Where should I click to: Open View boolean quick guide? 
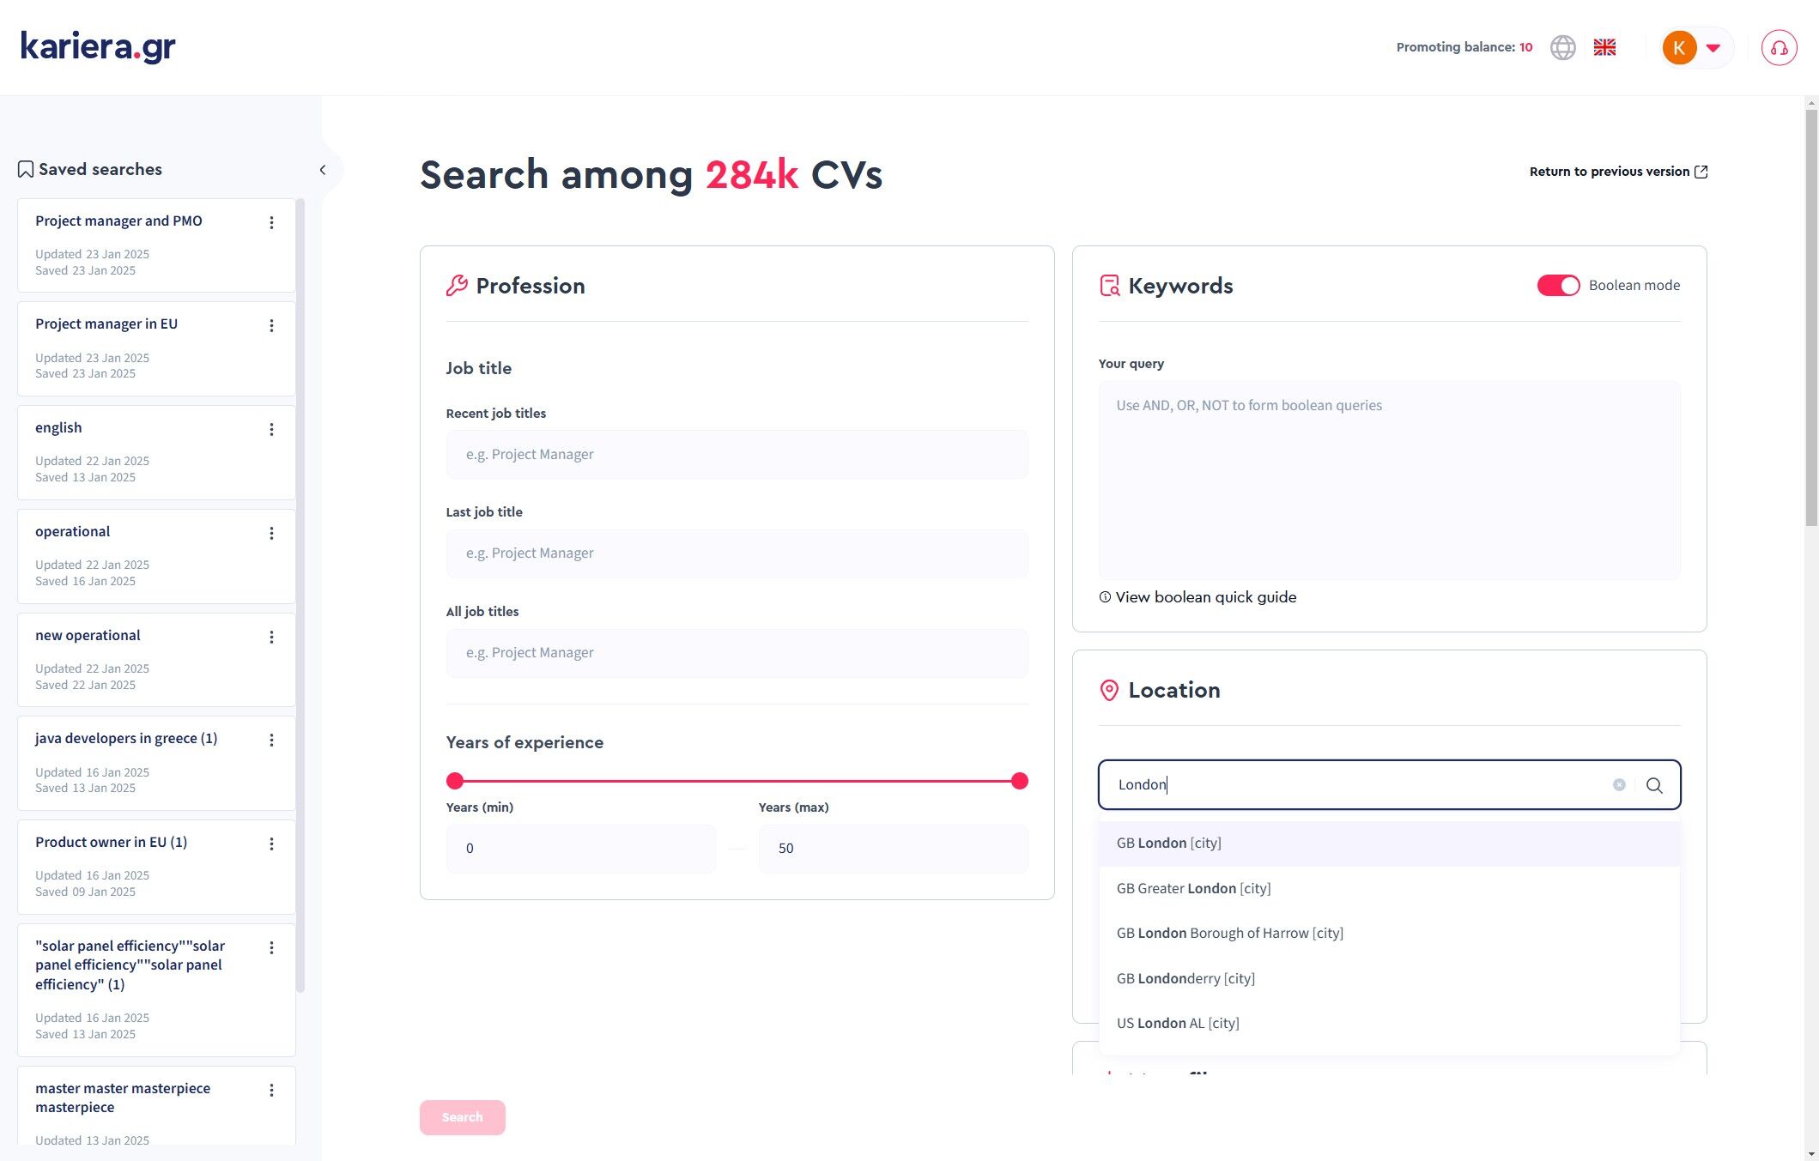pyautogui.click(x=1205, y=597)
